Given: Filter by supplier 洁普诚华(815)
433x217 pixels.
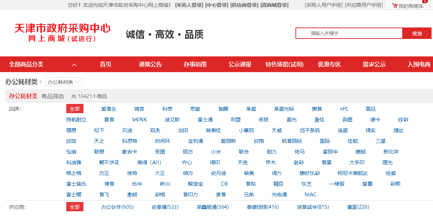Looking at the screenshot, I should [x=313, y=207].
